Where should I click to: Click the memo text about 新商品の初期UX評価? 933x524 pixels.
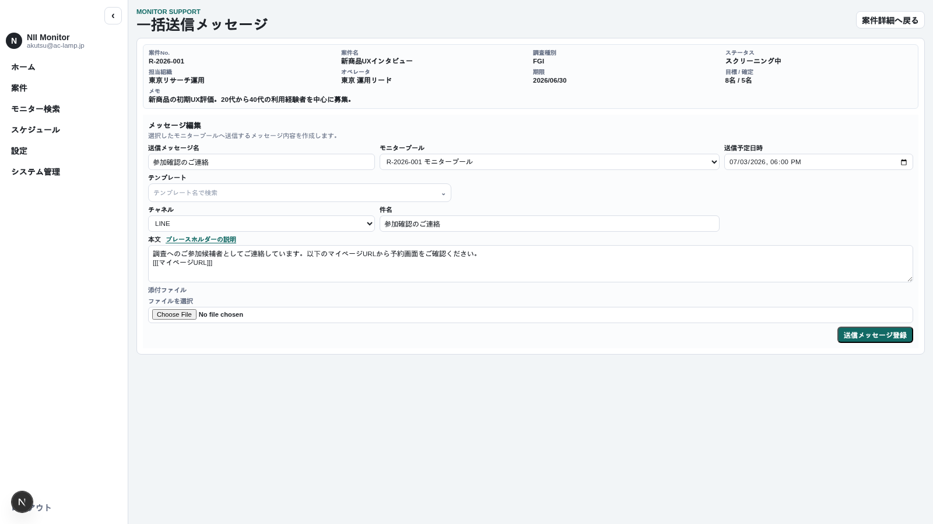[250, 100]
